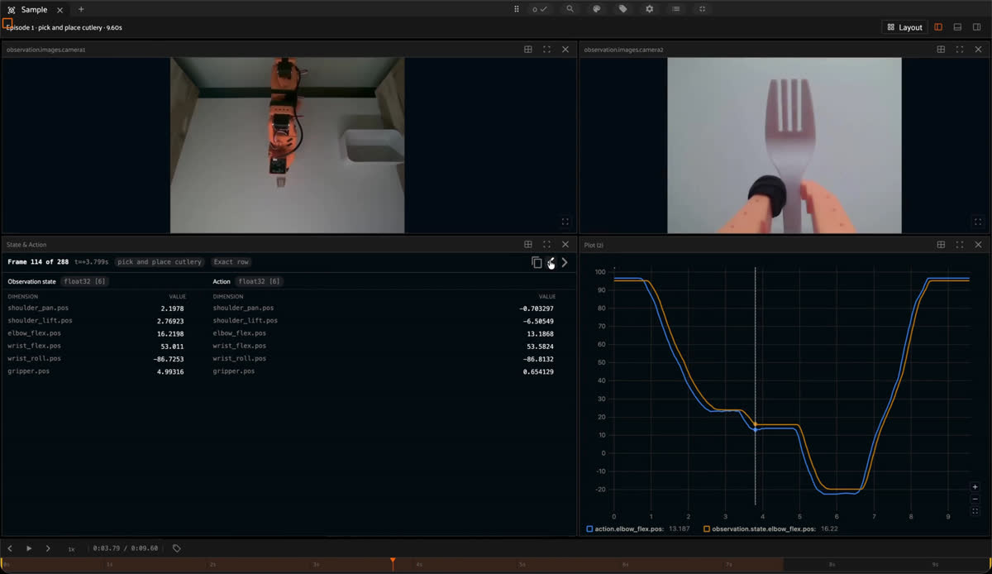Step back one frame in playback bar
The image size is (992, 574).
pyautogui.click(x=10, y=548)
